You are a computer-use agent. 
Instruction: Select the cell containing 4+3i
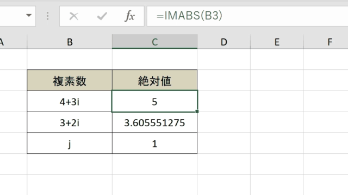coord(70,101)
